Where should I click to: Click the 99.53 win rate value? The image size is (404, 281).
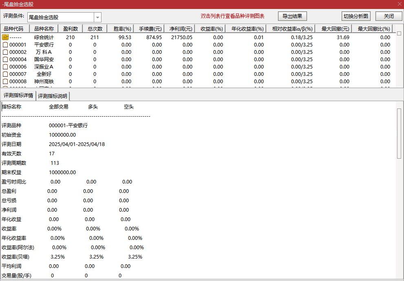point(125,38)
